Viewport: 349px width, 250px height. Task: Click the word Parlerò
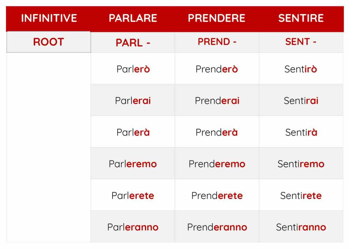pos(133,69)
